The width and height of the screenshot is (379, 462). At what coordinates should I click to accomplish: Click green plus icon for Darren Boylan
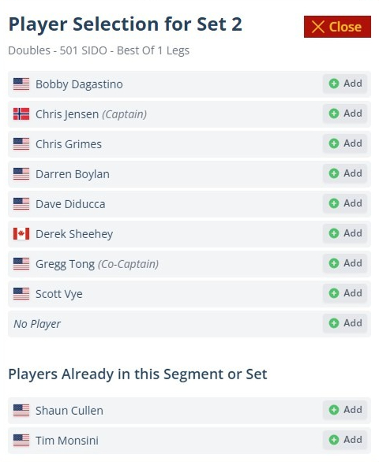click(x=334, y=173)
